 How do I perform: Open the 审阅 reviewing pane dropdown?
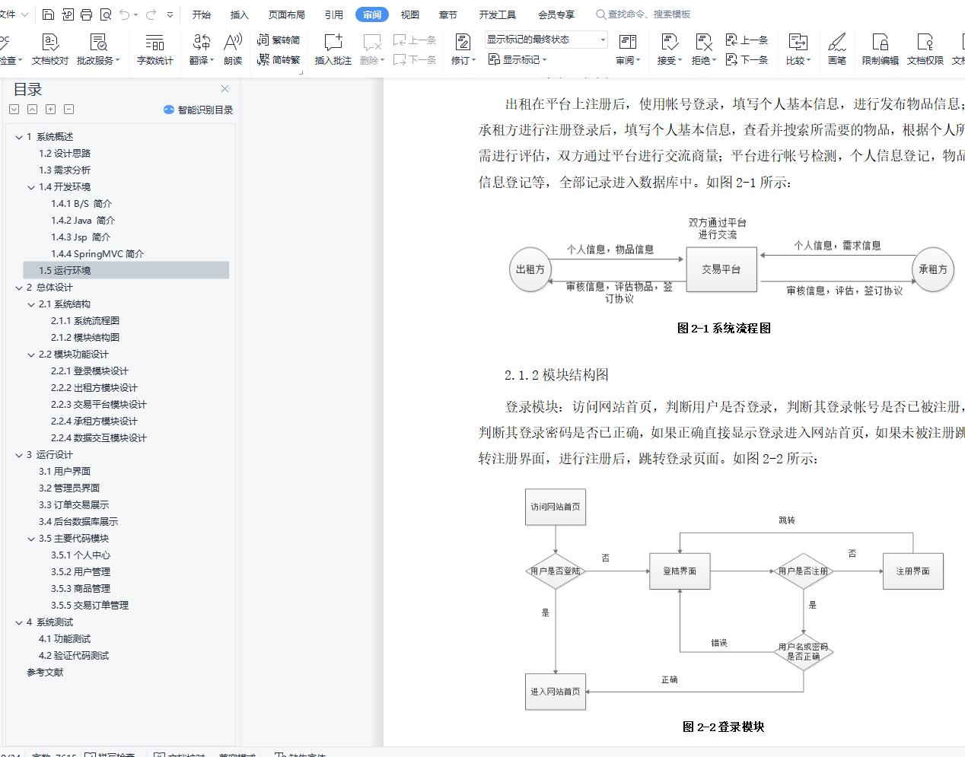628,60
